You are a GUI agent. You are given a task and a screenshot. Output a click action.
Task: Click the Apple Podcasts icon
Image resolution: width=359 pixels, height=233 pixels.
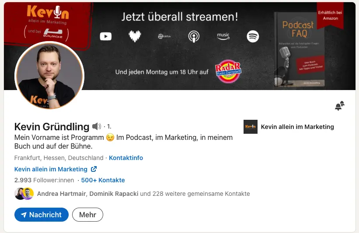[x=194, y=36]
